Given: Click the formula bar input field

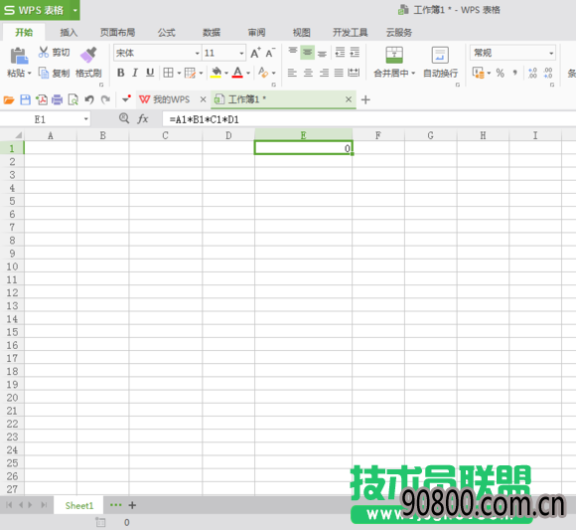Looking at the screenshot, I should click(369, 119).
